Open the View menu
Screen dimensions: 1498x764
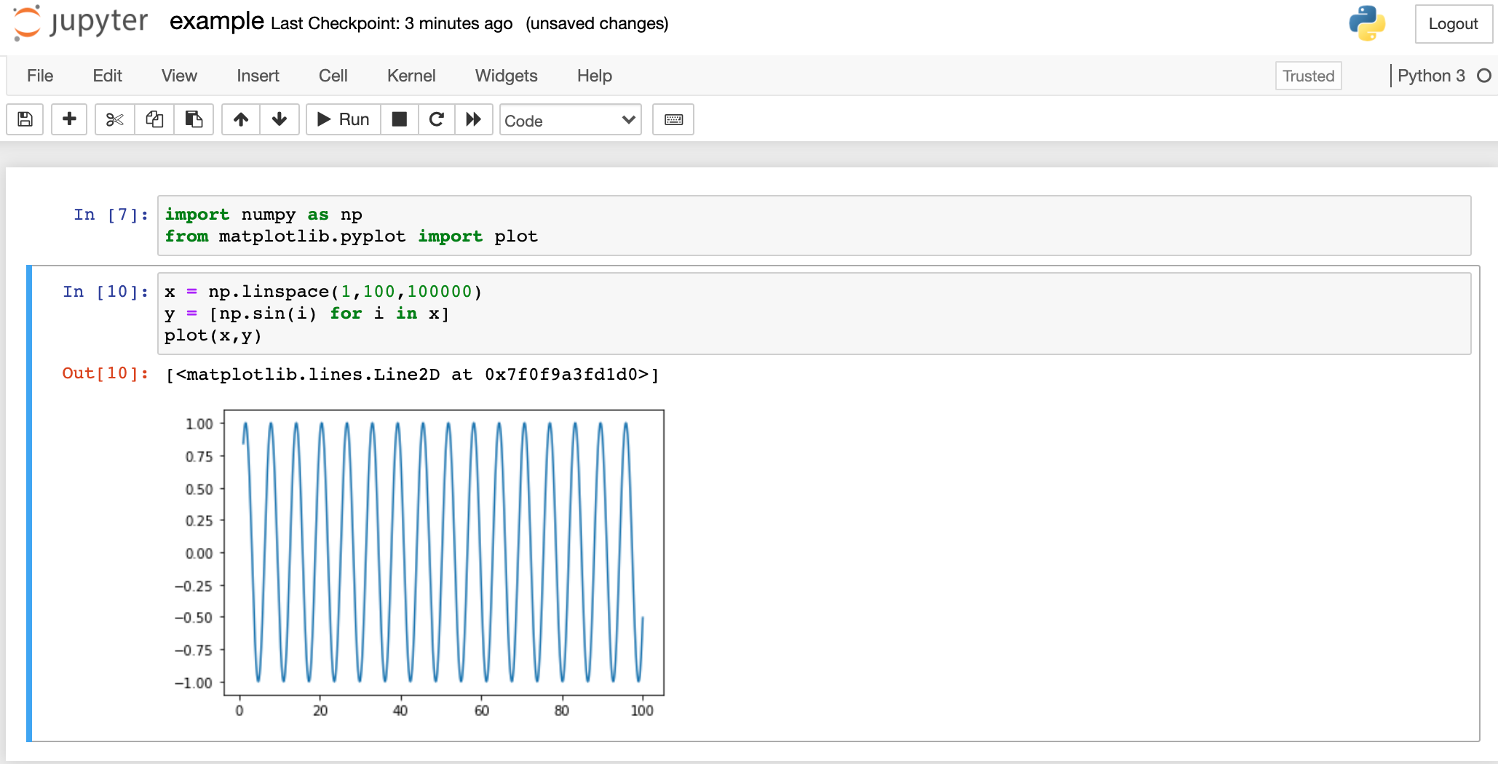(179, 76)
